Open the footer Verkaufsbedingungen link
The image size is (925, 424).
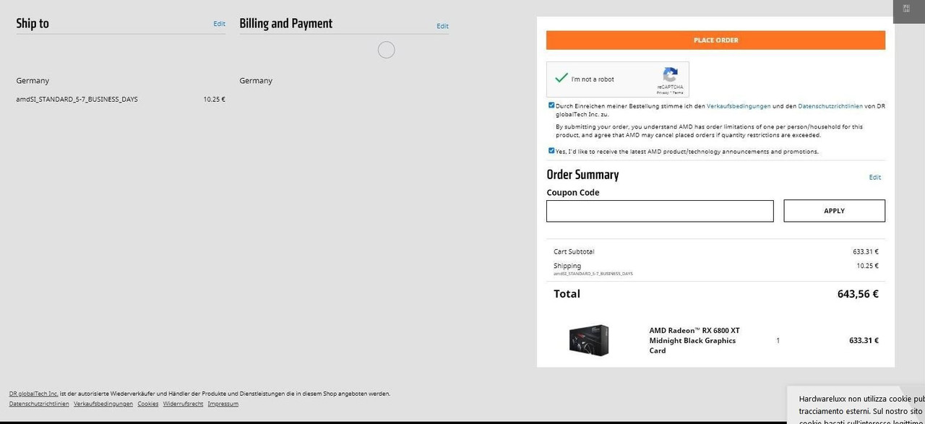point(103,404)
